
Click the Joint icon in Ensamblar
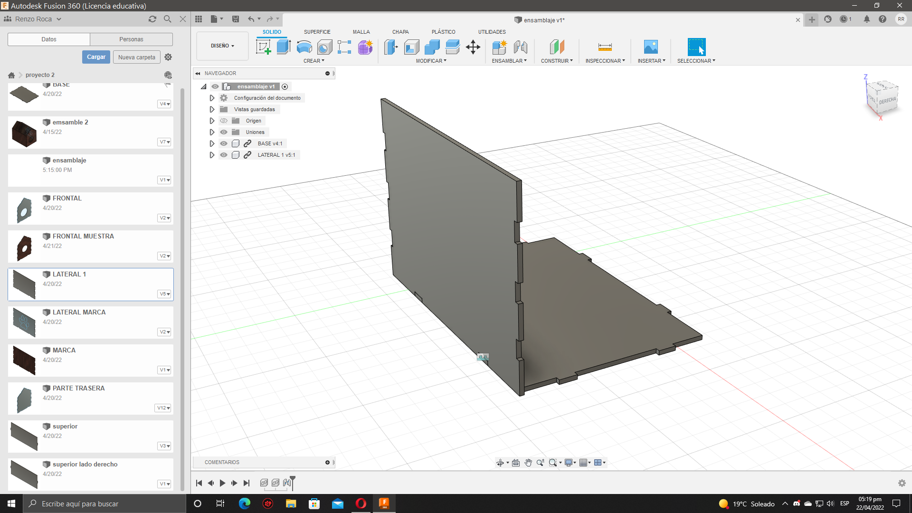pos(521,47)
